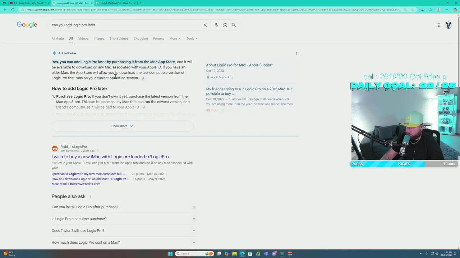
Task: Click the KICKS progress bar on stream overlay
Action: [404, 164]
